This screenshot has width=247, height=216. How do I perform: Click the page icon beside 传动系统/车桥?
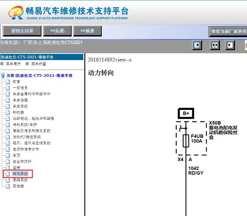(8, 125)
